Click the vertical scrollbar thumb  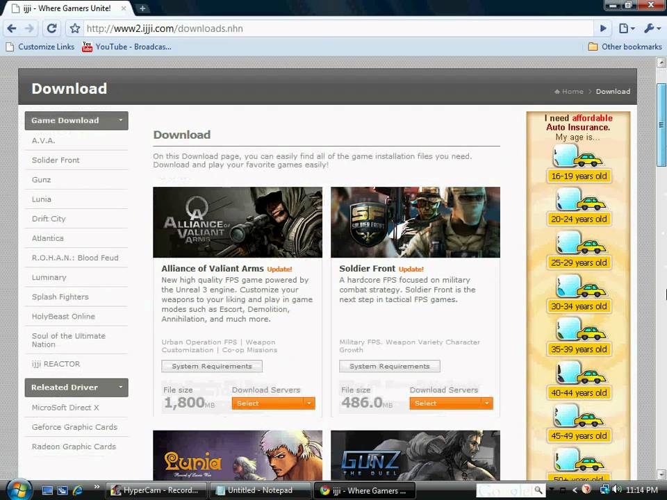point(661,125)
